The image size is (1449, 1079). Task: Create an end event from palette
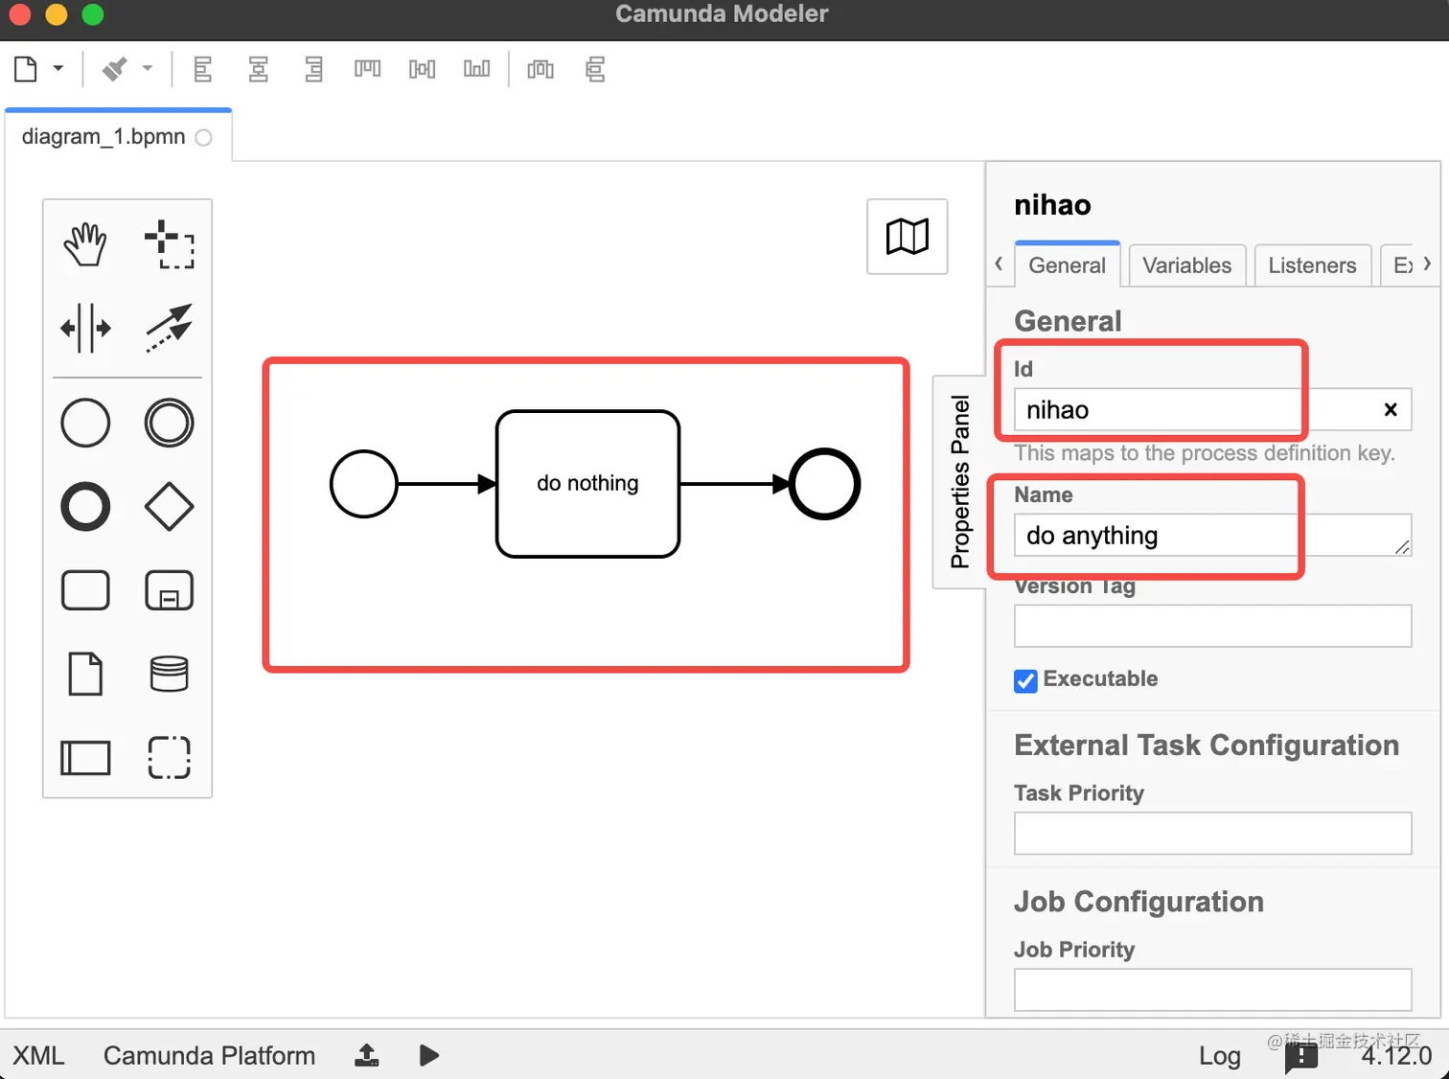[x=85, y=506]
